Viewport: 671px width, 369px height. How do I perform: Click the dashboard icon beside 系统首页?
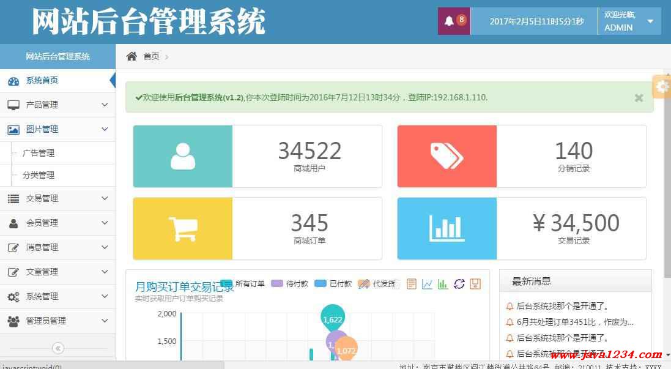tap(13, 81)
